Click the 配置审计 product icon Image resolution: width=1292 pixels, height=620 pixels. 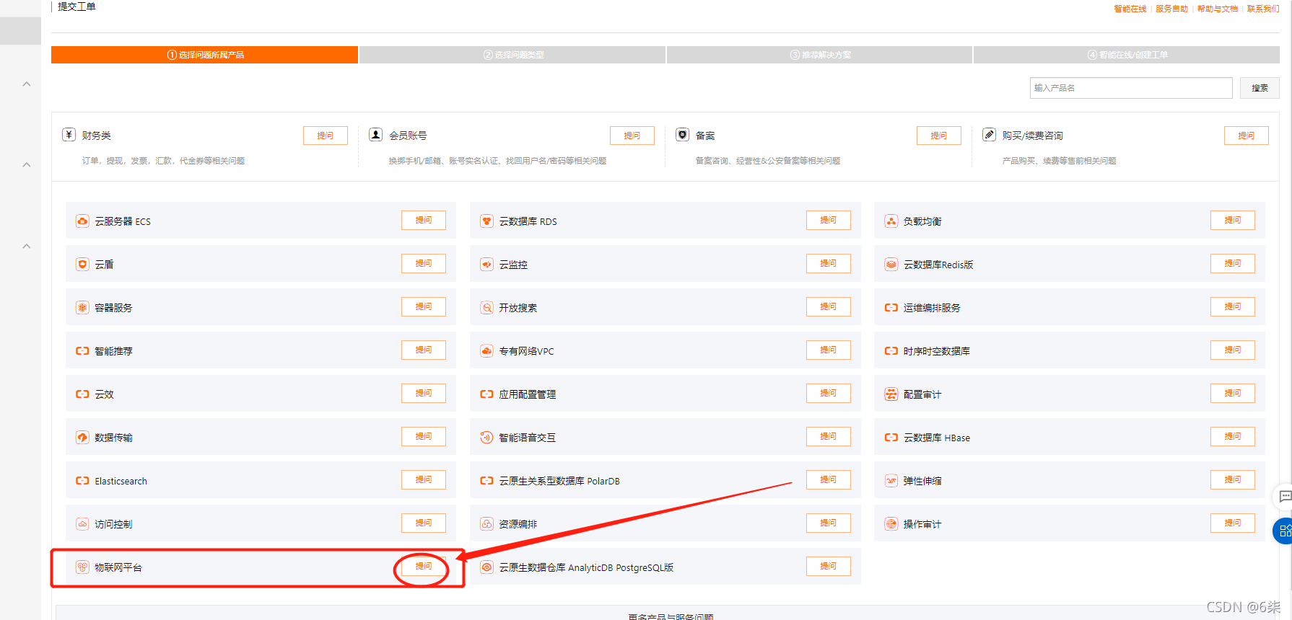pyautogui.click(x=891, y=394)
